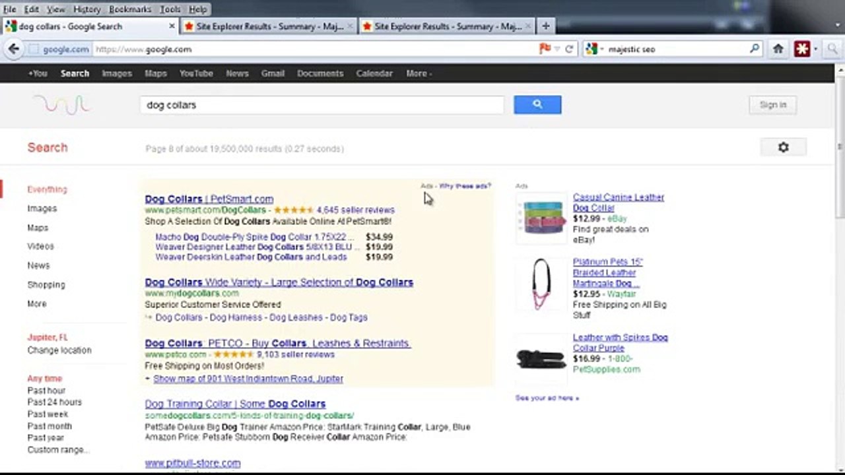845x475 pixels.
Task: Click See your ad here link
Action: [547, 398]
